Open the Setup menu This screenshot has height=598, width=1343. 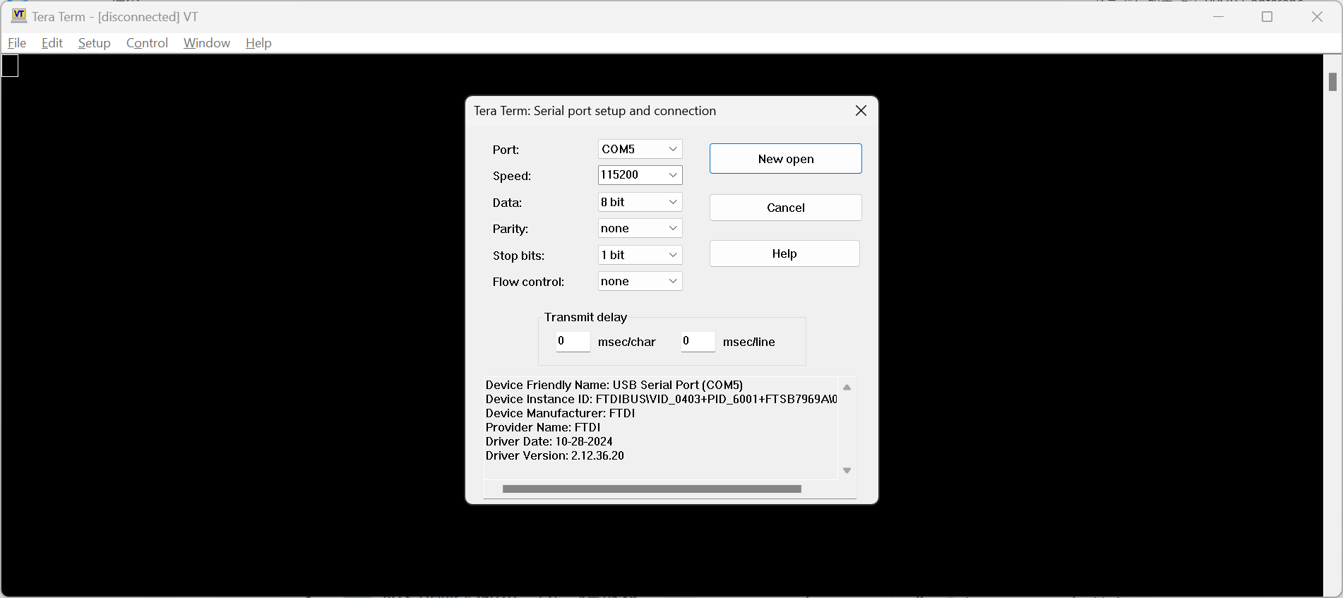tap(95, 43)
